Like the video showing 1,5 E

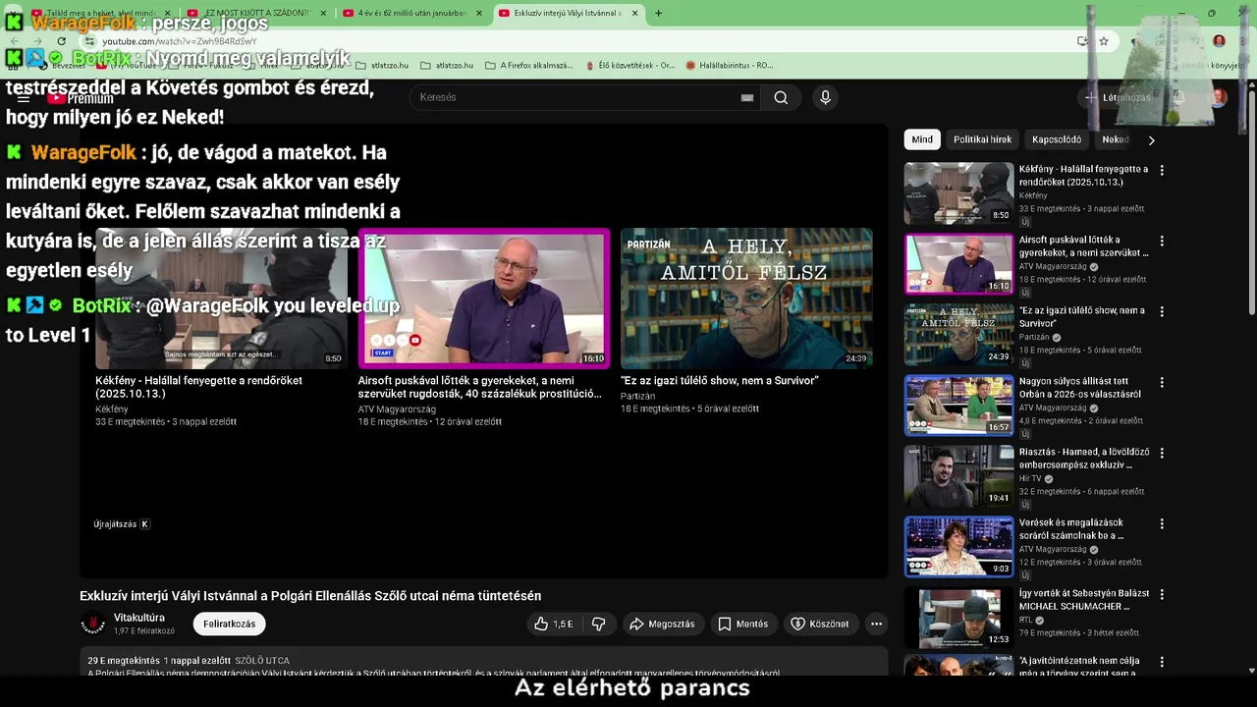(553, 624)
